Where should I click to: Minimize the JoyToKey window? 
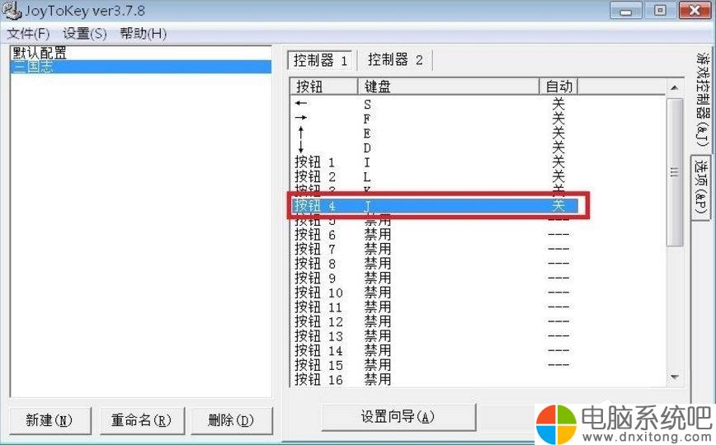(625, 11)
